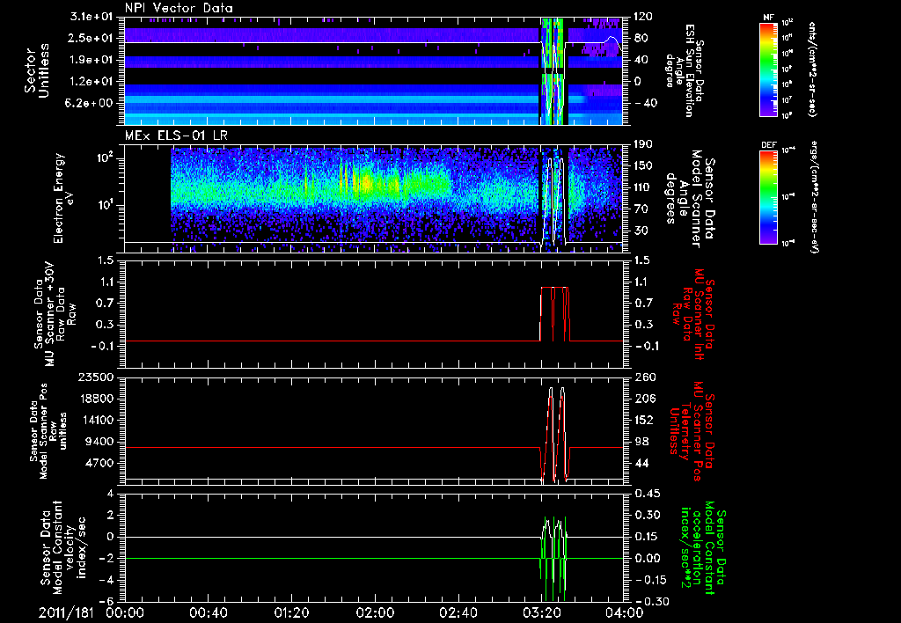
Task: Click the 150 tick on Scanner Angle axis
Action: 645,166
